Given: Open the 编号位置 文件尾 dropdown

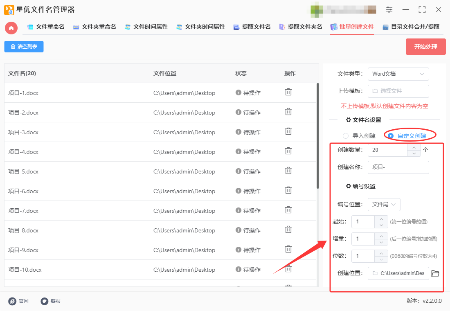Looking at the screenshot, I should [x=384, y=205].
